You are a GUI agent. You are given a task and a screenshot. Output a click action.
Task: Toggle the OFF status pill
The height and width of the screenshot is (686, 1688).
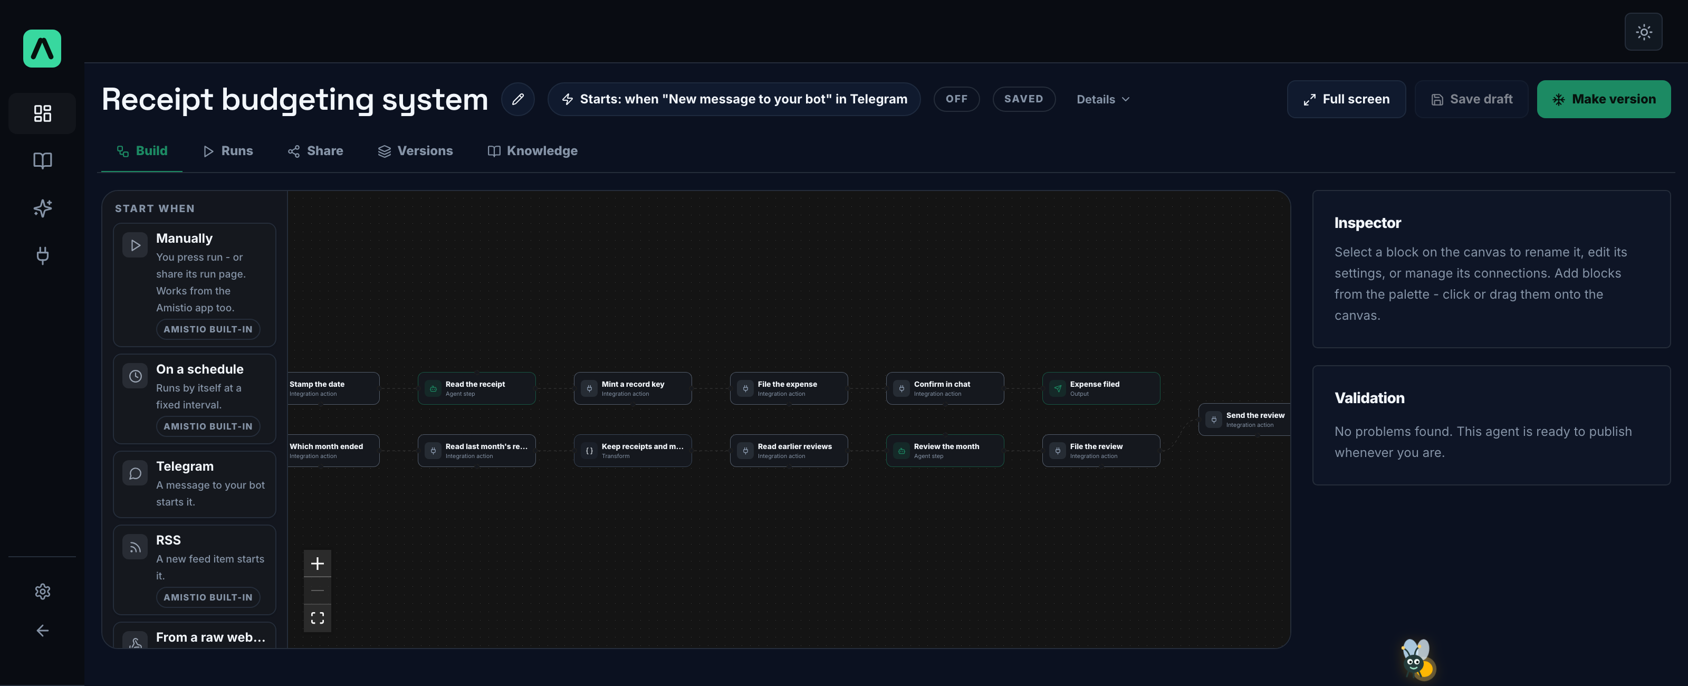coord(956,99)
